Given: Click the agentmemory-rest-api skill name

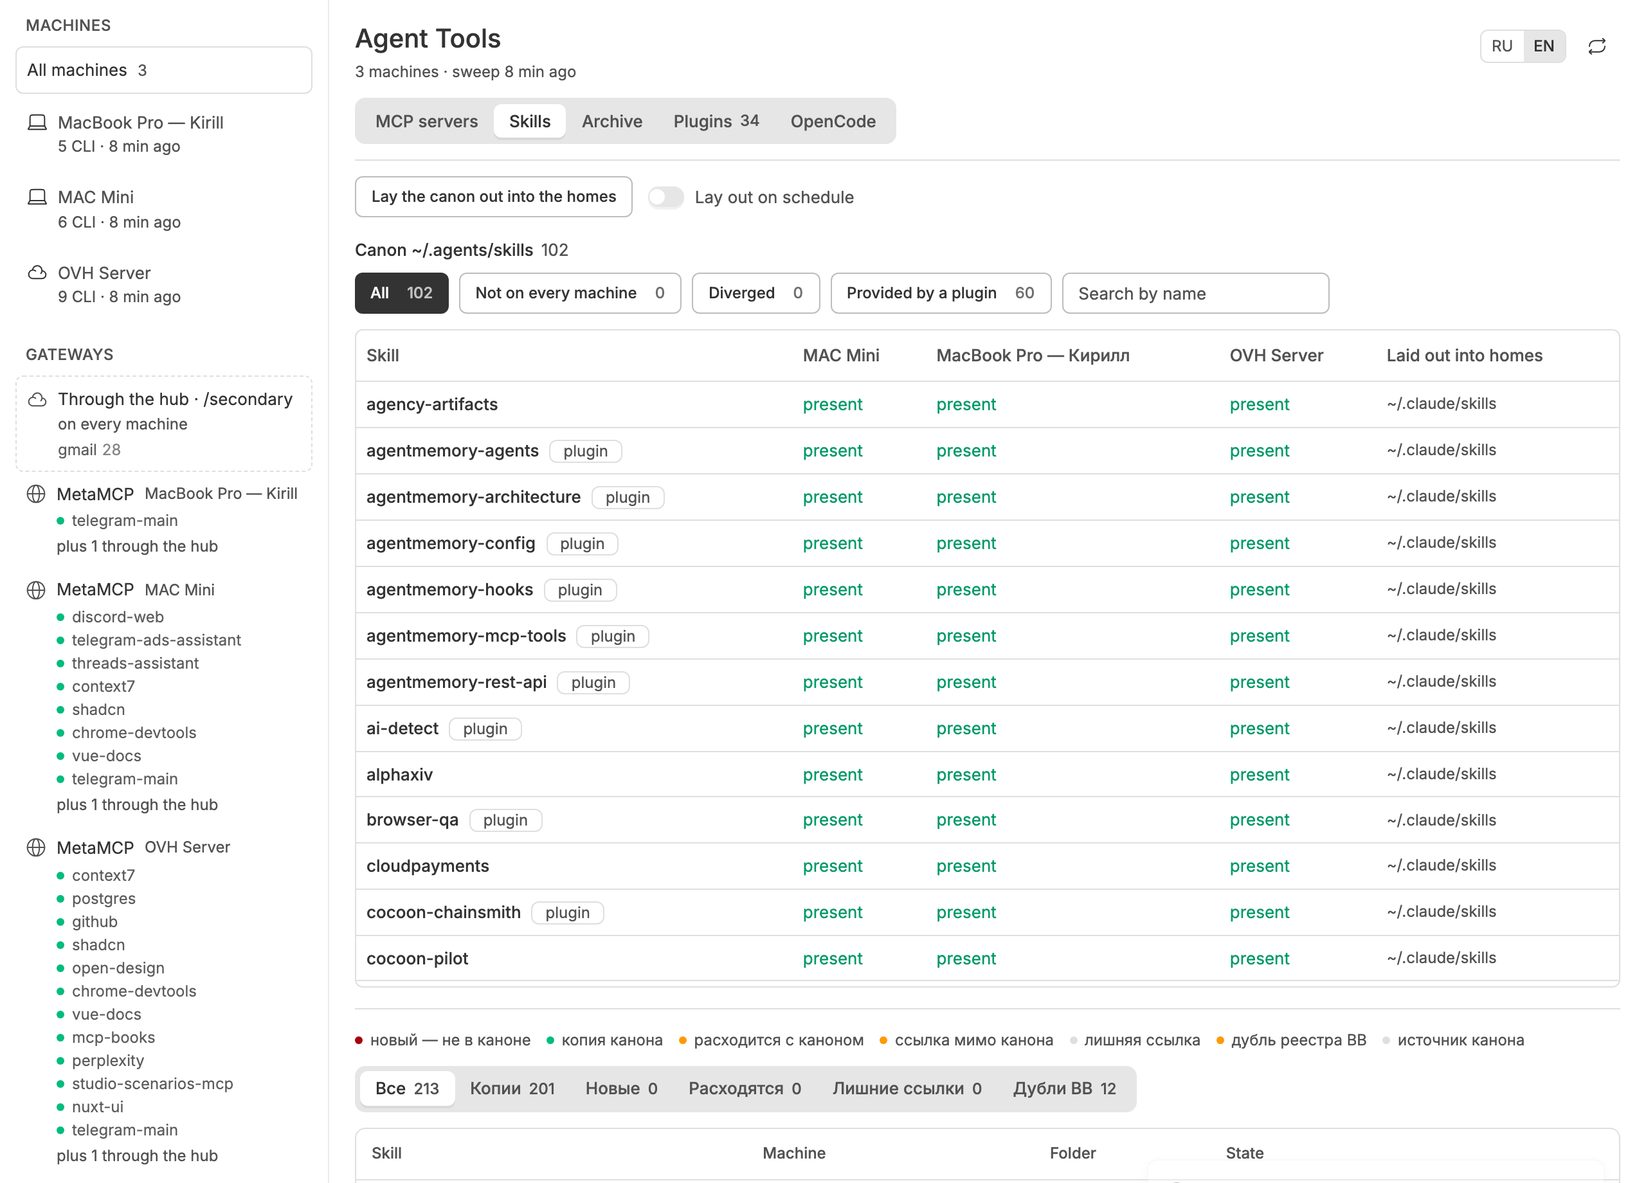Looking at the screenshot, I should (x=457, y=683).
